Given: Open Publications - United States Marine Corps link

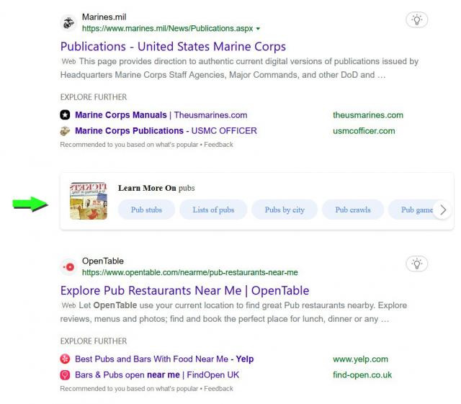Looking at the screenshot, I should point(173,47).
